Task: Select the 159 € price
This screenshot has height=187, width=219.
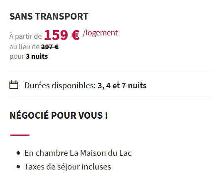Action: 62,35
